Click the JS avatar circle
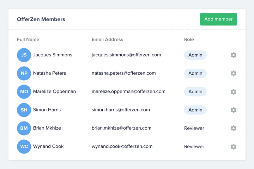The height and width of the screenshot is (169, 254). point(24,55)
